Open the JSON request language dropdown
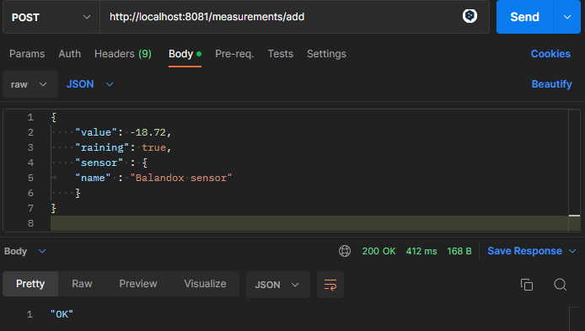The height and width of the screenshot is (331, 585). point(89,84)
